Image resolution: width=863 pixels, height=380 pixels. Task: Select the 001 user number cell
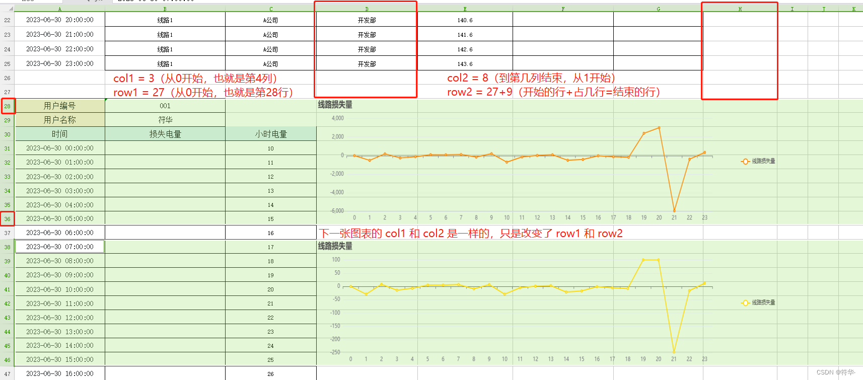[165, 106]
